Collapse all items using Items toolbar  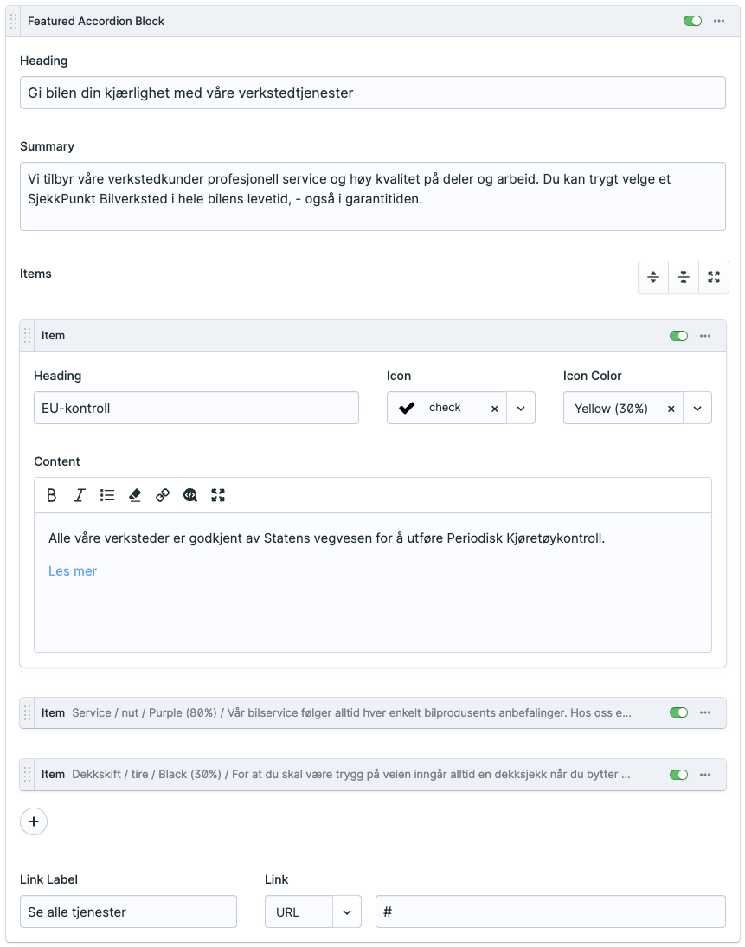684,277
